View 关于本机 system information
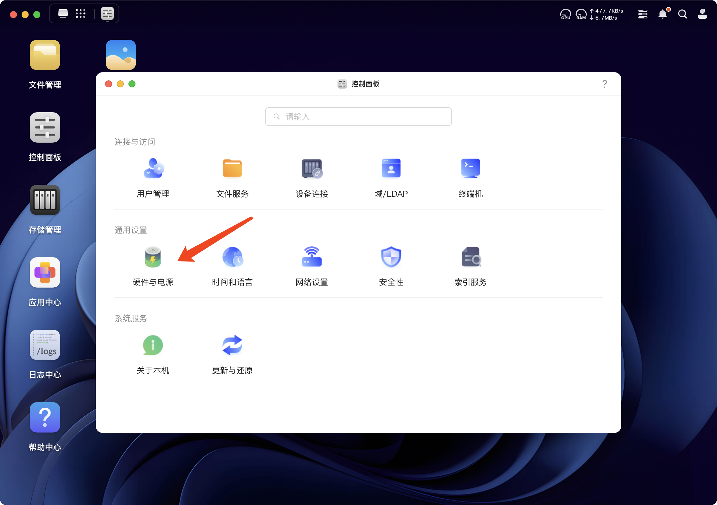717x505 pixels. coord(153,354)
